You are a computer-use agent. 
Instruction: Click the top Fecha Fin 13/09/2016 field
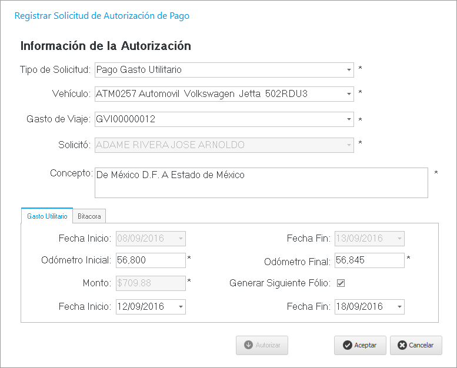363,239
